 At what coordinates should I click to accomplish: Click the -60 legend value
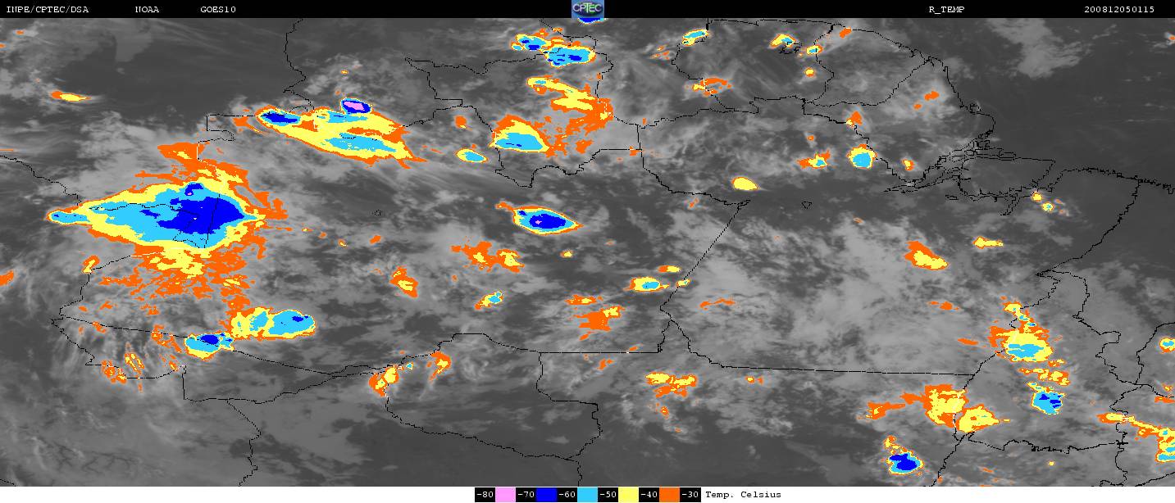(x=567, y=495)
